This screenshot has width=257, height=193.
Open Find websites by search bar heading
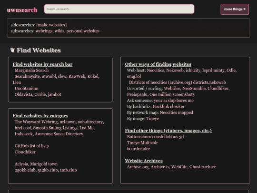[x=43, y=64]
